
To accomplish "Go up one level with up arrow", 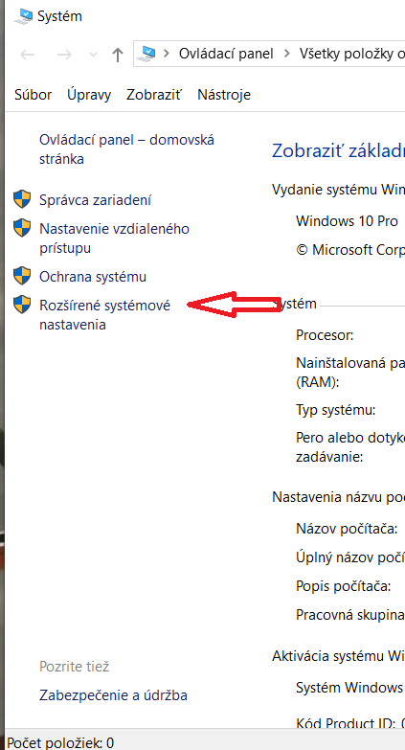I will pos(117,55).
